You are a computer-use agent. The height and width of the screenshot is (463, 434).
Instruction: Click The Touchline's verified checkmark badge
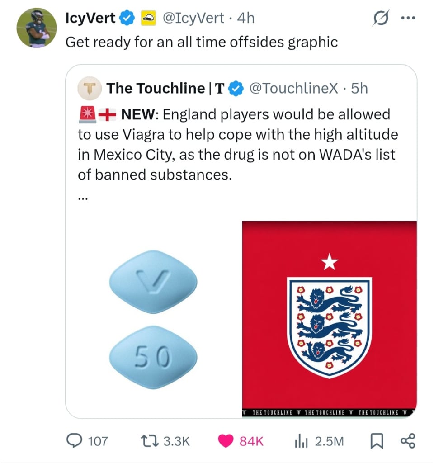[236, 89]
